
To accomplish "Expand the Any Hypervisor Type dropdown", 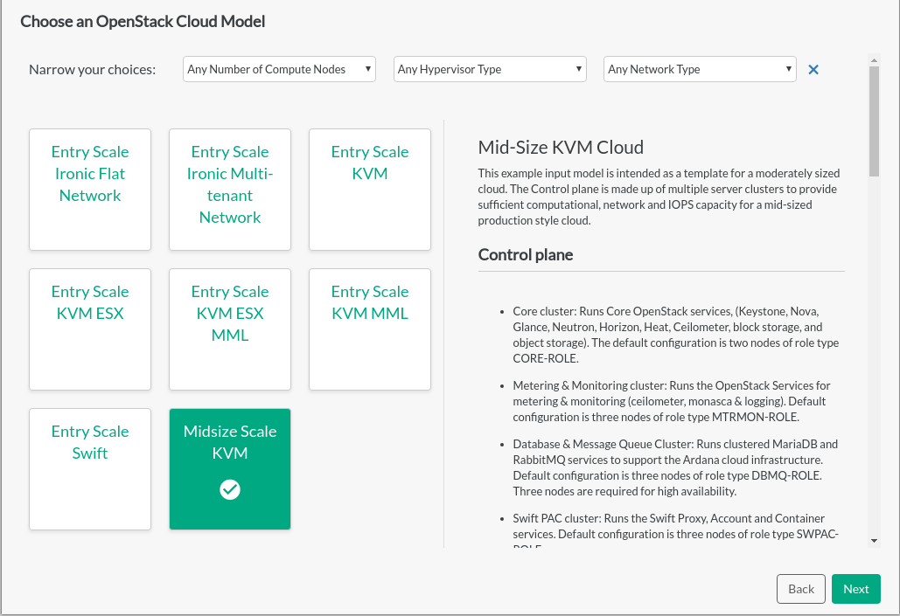I will 490,70.
